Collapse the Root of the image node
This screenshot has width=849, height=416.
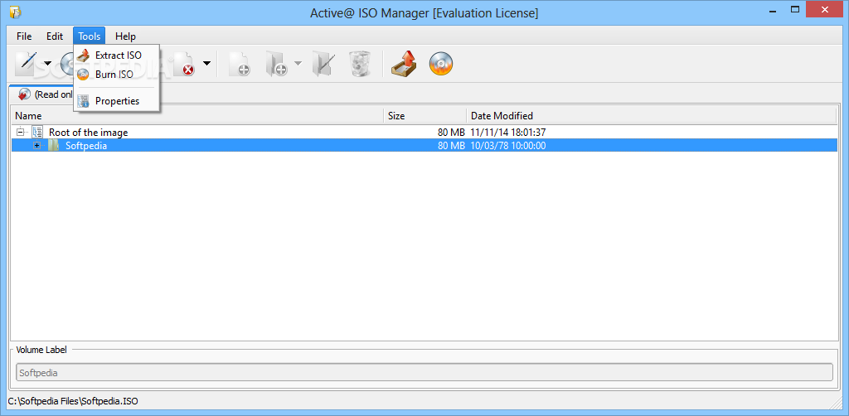click(x=21, y=132)
